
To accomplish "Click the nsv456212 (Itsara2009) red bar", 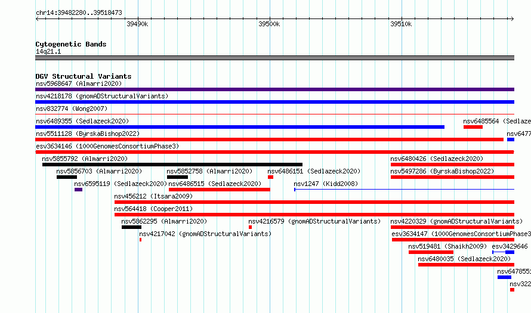I will point(314,202).
